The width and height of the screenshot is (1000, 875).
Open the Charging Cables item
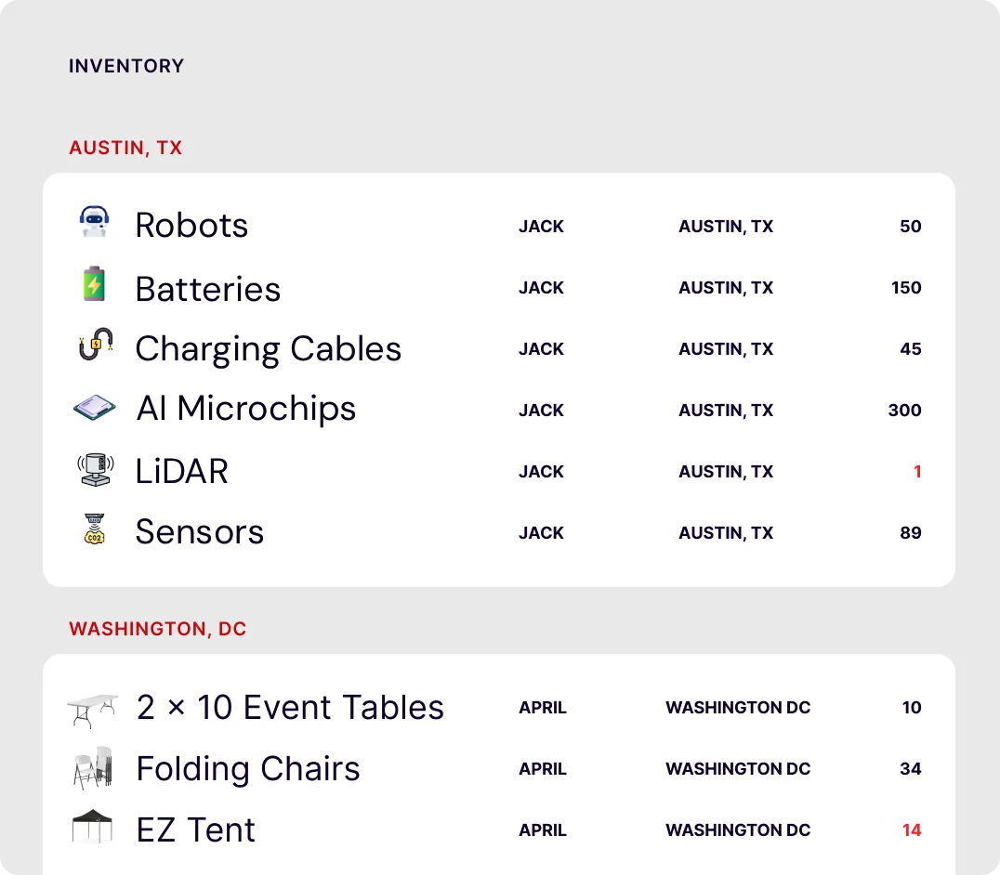(x=269, y=349)
